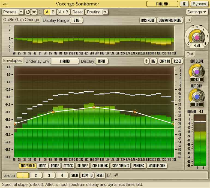
Task: Select the PANNING envelope tab
Action: click(x=139, y=166)
